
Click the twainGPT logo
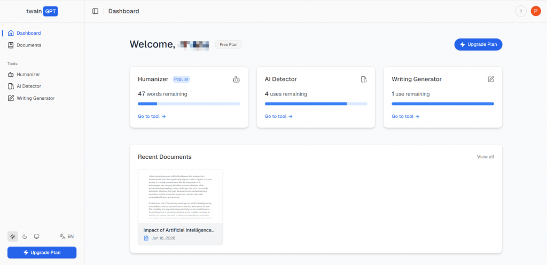click(x=42, y=11)
